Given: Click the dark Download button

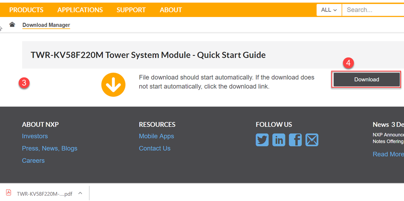Looking at the screenshot, I should pos(366,80).
